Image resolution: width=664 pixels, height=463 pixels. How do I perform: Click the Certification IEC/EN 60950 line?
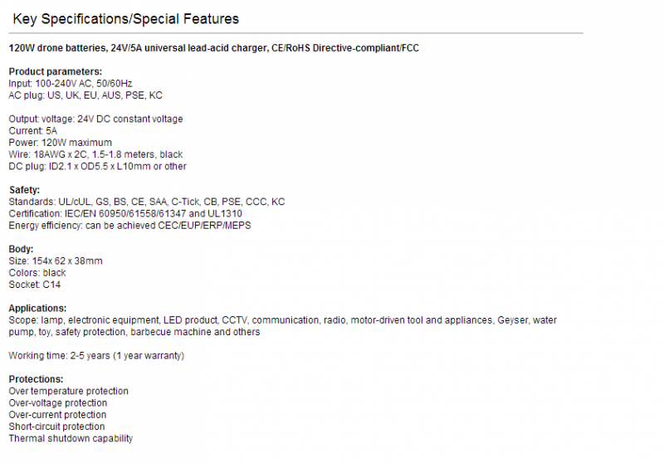coord(125,214)
